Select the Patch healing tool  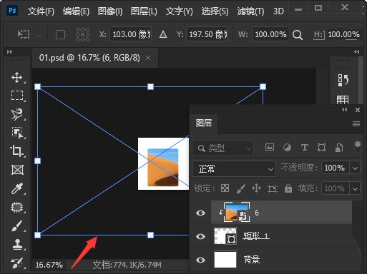[17, 208]
